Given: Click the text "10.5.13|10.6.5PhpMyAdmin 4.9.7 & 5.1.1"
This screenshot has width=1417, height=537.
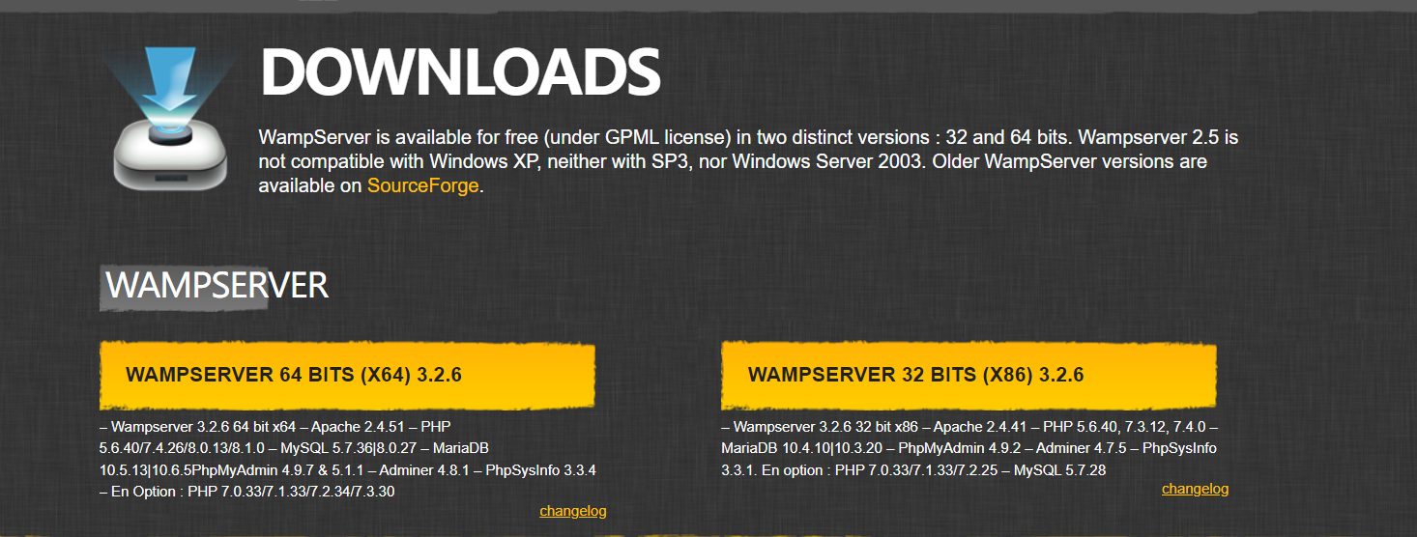Looking at the screenshot, I should pos(232,470).
